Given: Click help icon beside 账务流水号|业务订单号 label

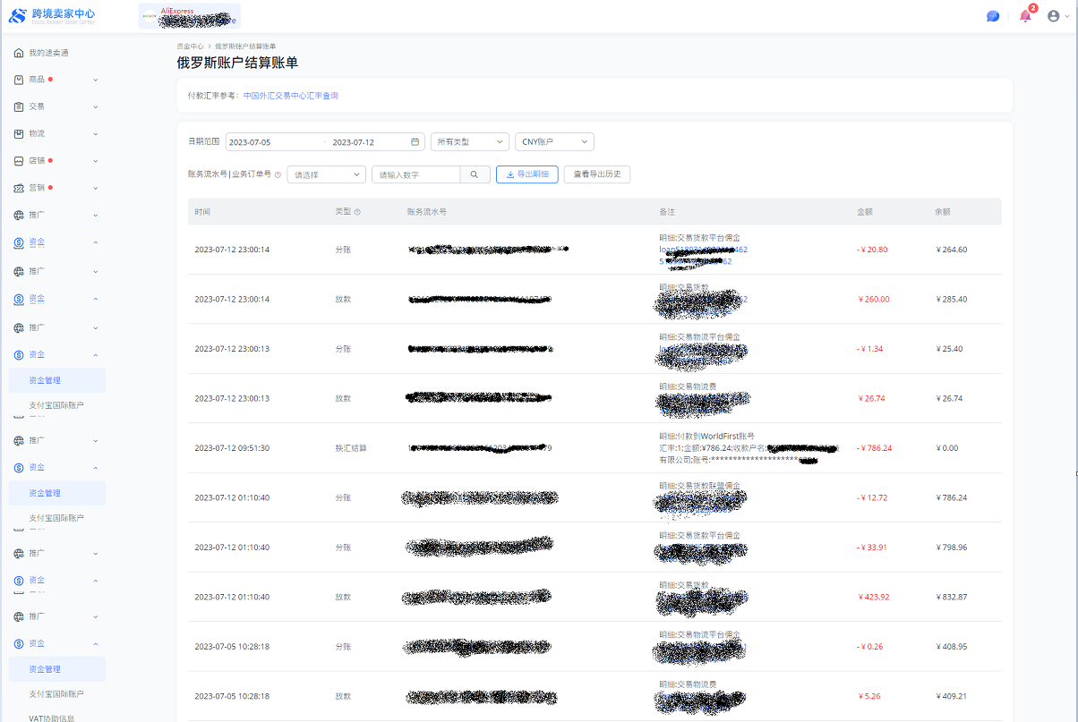Looking at the screenshot, I should coord(278,175).
